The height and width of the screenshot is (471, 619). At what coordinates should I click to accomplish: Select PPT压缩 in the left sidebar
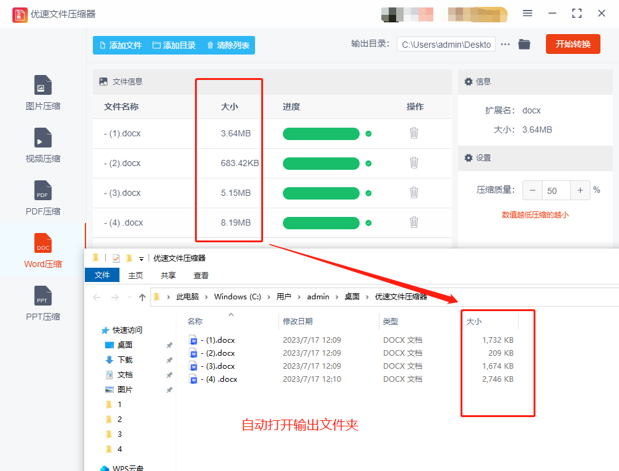(x=42, y=302)
